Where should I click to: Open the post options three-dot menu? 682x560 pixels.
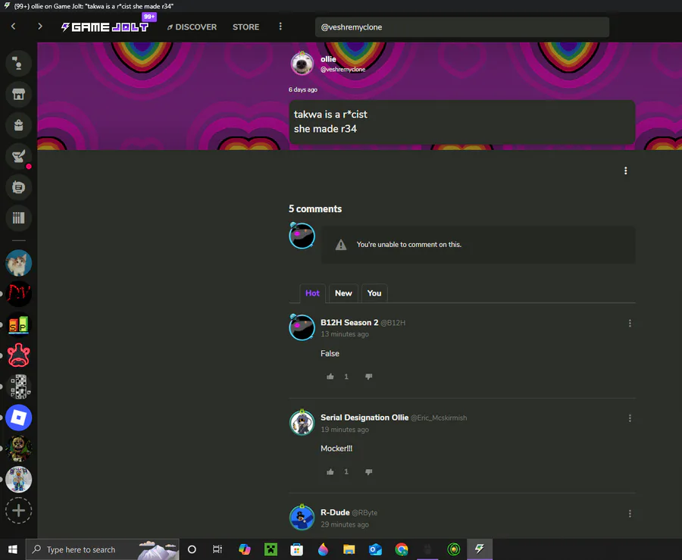pos(625,171)
